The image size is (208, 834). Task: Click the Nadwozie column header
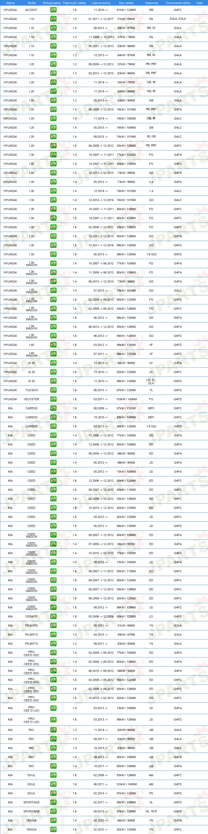151,3
